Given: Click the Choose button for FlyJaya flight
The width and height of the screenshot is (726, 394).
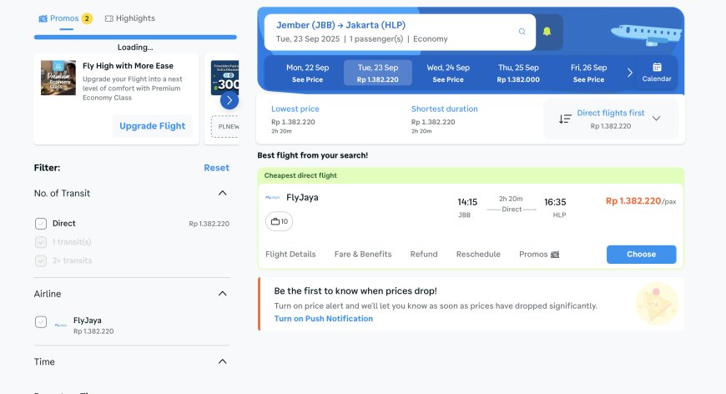Looking at the screenshot, I should coord(641,254).
